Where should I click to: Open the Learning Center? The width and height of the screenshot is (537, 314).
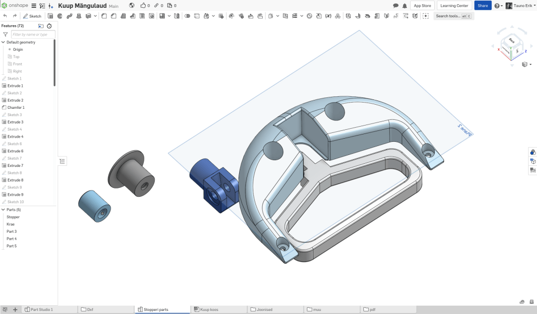pos(454,6)
